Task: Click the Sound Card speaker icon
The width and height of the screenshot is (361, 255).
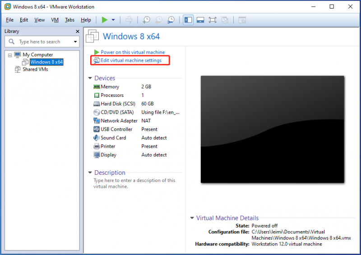Action: tap(97, 138)
